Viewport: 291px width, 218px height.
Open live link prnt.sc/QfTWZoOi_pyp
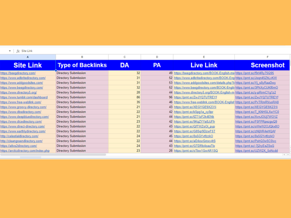[x=194, y=126]
